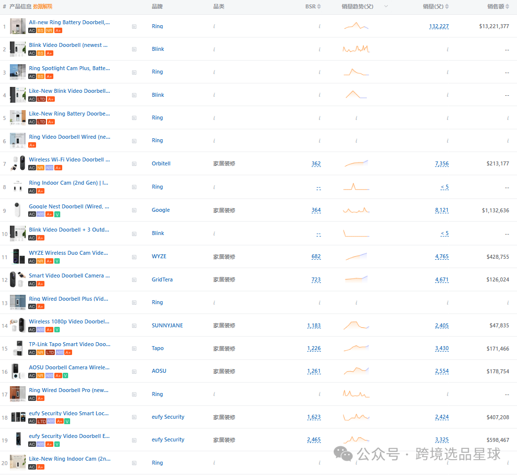This screenshot has height=475, width=517.
Task: Open Like-New Ring Indoor Cam product link
Action: (70, 459)
